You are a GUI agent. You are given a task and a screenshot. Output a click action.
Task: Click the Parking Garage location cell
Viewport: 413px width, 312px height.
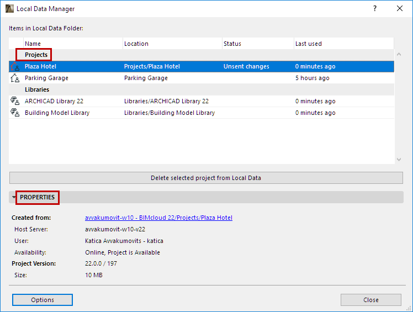click(x=146, y=78)
